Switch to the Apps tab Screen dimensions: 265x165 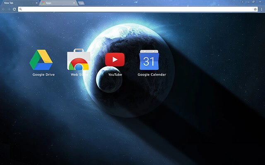click(x=59, y=3)
